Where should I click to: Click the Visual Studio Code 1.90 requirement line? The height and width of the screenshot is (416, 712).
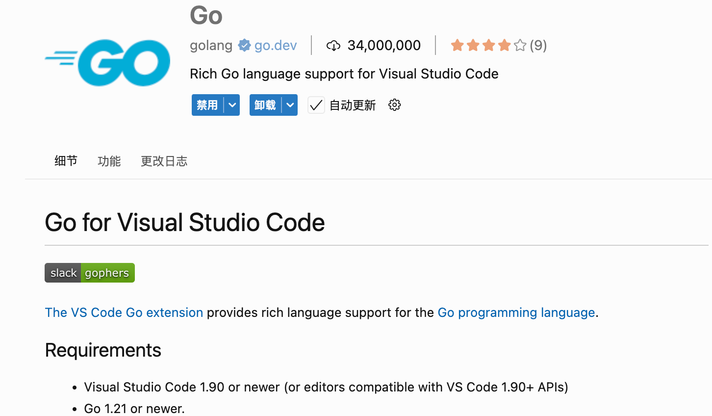pos(326,387)
